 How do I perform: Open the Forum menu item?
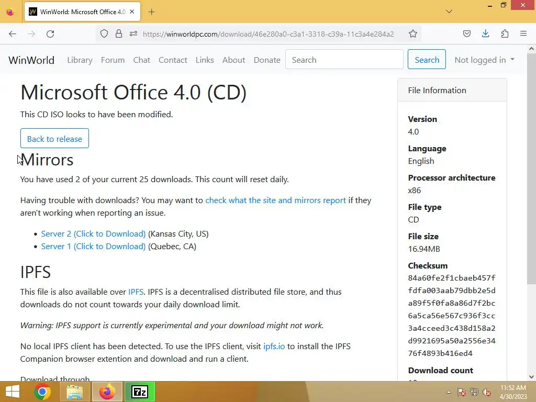point(113,60)
